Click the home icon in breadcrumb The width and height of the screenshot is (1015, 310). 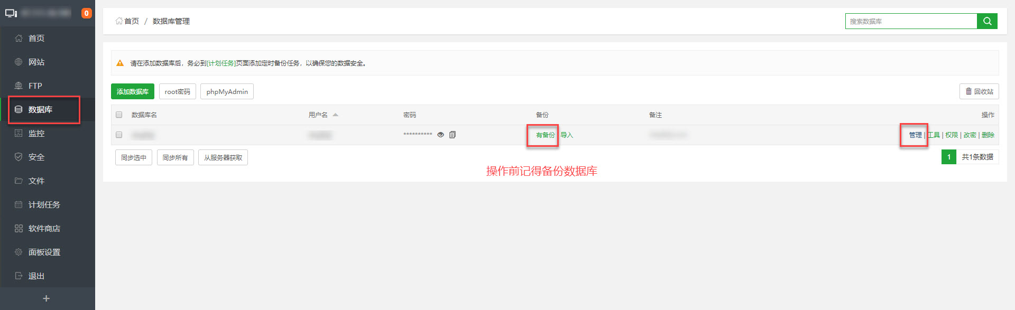[119, 21]
